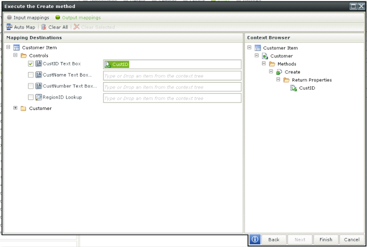The image size is (367, 247).
Task: Select the Create label in Context Browser
Action: click(x=292, y=72)
